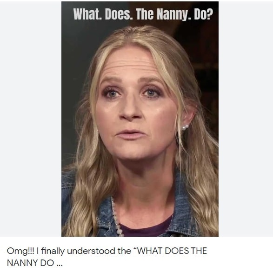Select the "NANNY DO" text on second line
Viewport: 273px width, 273px height.
click(31, 263)
